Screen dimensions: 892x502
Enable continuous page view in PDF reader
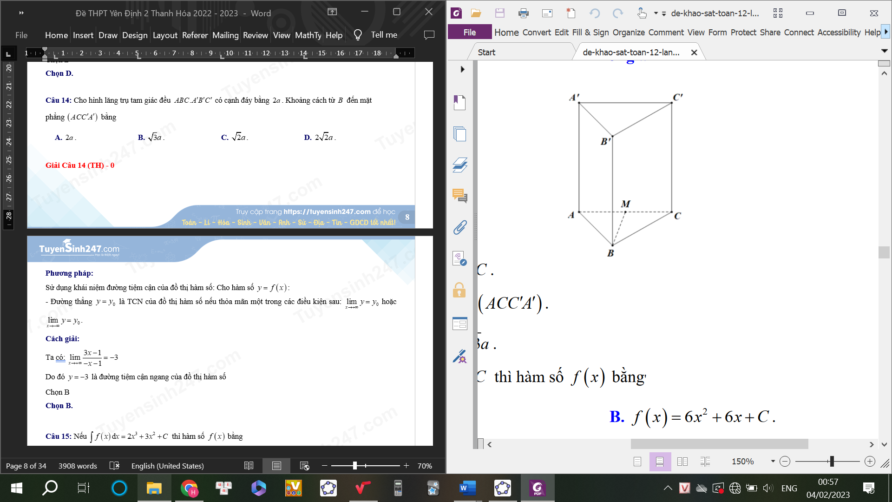[x=660, y=462]
